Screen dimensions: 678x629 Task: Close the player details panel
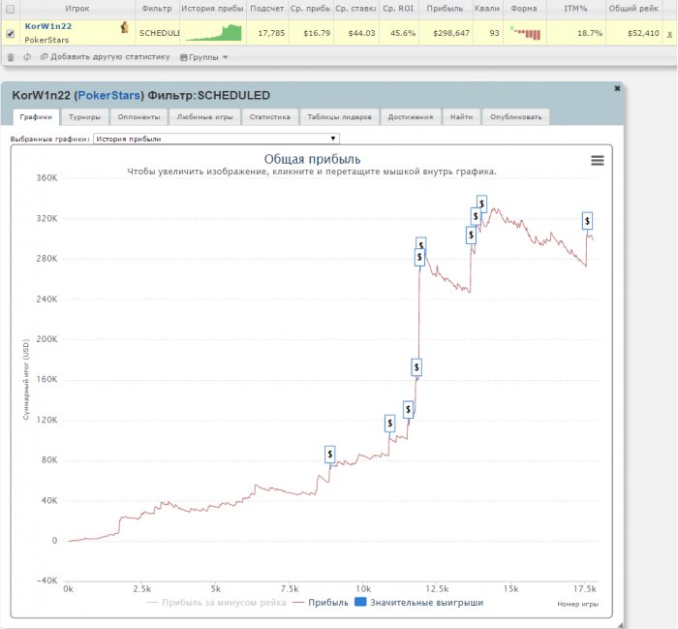point(617,88)
